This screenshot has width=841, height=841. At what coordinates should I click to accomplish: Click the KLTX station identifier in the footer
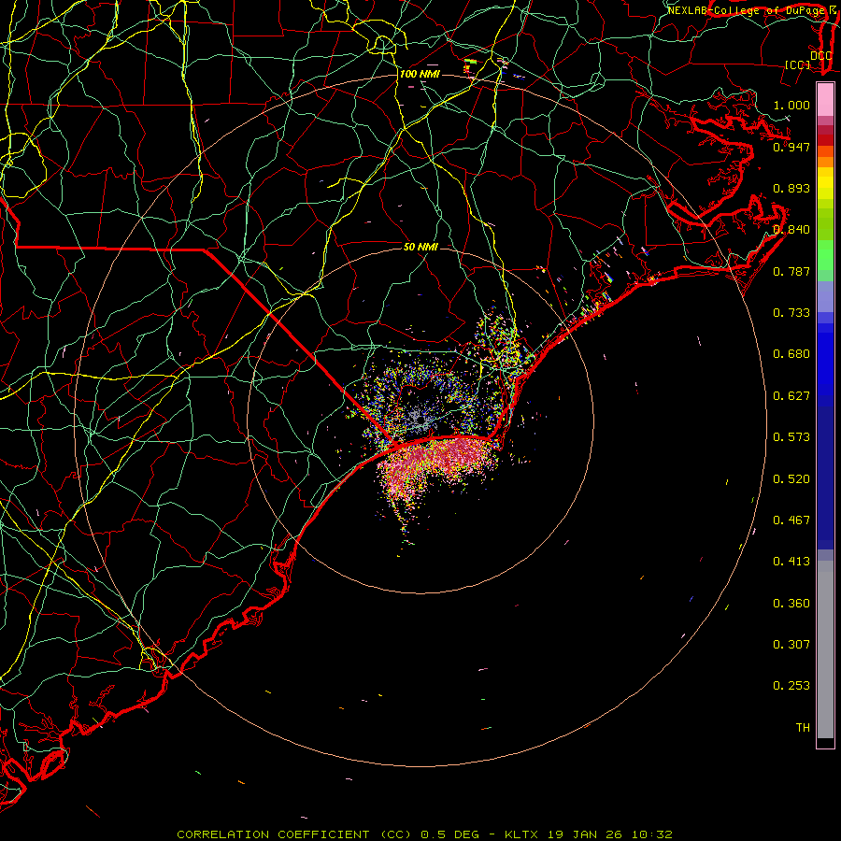click(x=521, y=834)
